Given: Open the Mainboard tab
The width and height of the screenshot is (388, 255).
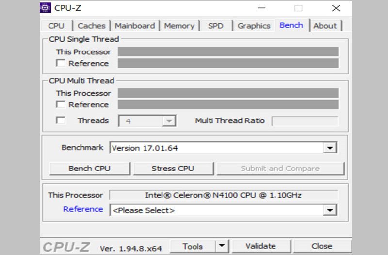Looking at the screenshot, I should point(135,26).
